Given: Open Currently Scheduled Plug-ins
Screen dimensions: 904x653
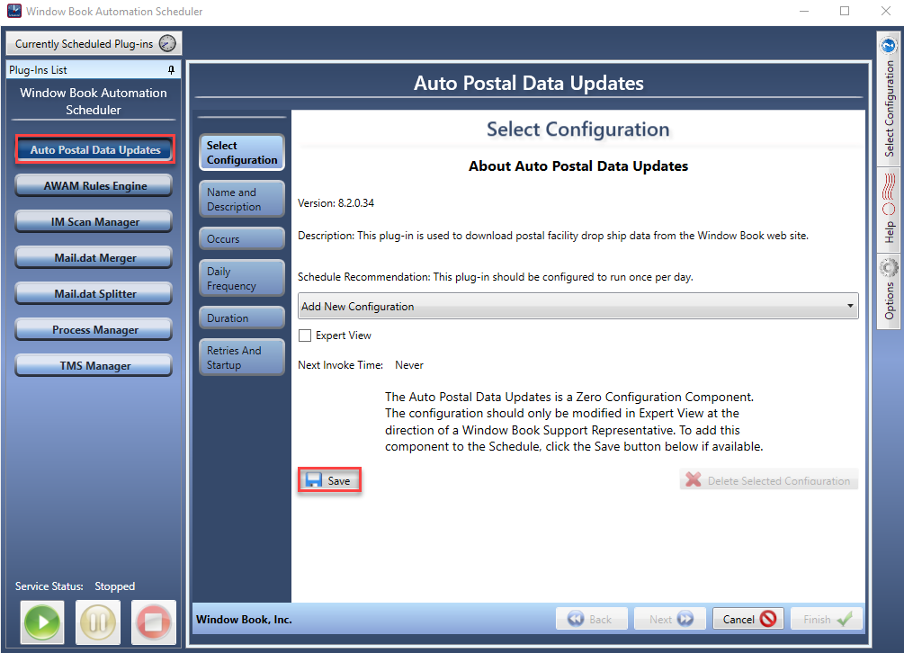Looking at the screenshot, I should 94,43.
